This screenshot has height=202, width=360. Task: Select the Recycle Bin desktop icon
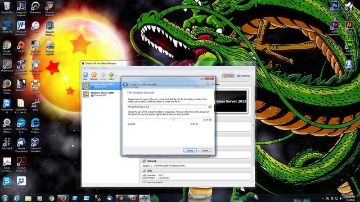[7, 8]
